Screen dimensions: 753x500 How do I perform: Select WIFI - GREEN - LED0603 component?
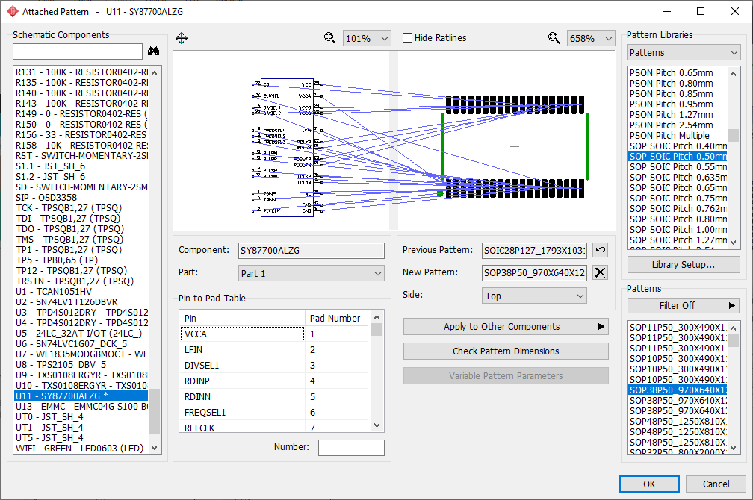pos(81,449)
